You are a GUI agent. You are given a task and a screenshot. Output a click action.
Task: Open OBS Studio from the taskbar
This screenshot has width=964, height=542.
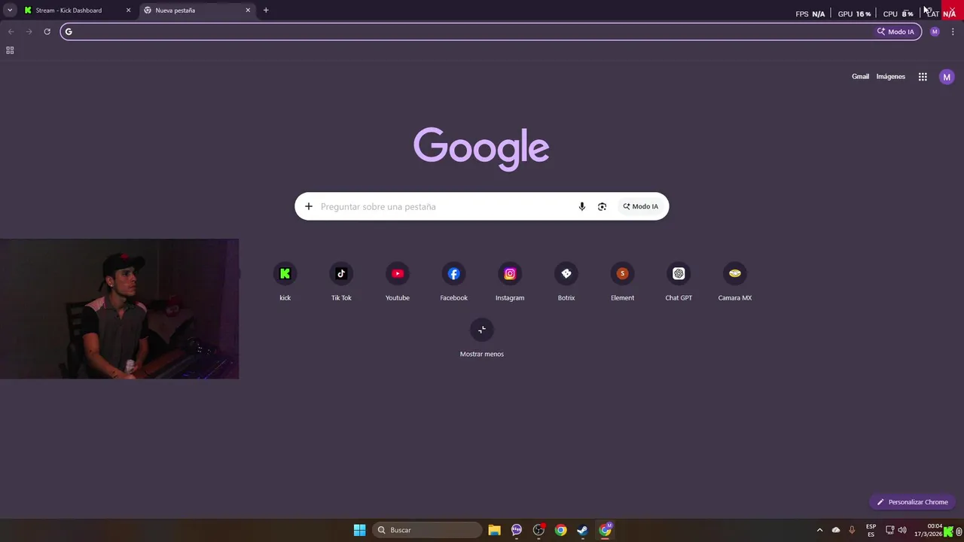point(538,530)
